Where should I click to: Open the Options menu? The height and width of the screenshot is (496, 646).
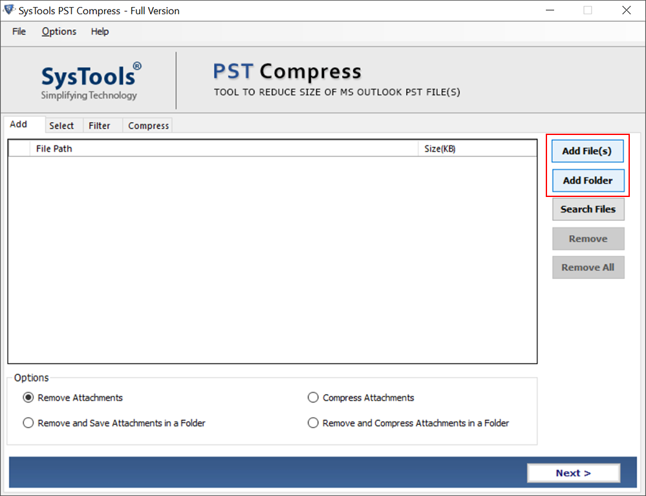(59, 32)
